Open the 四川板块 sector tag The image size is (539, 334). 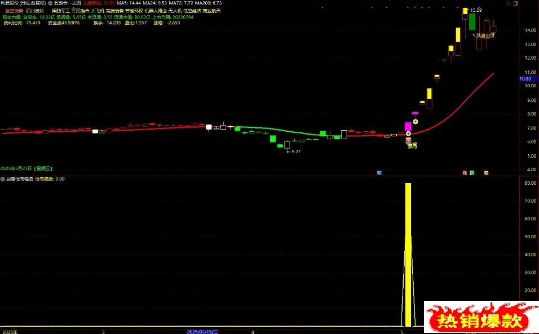(x=35, y=11)
